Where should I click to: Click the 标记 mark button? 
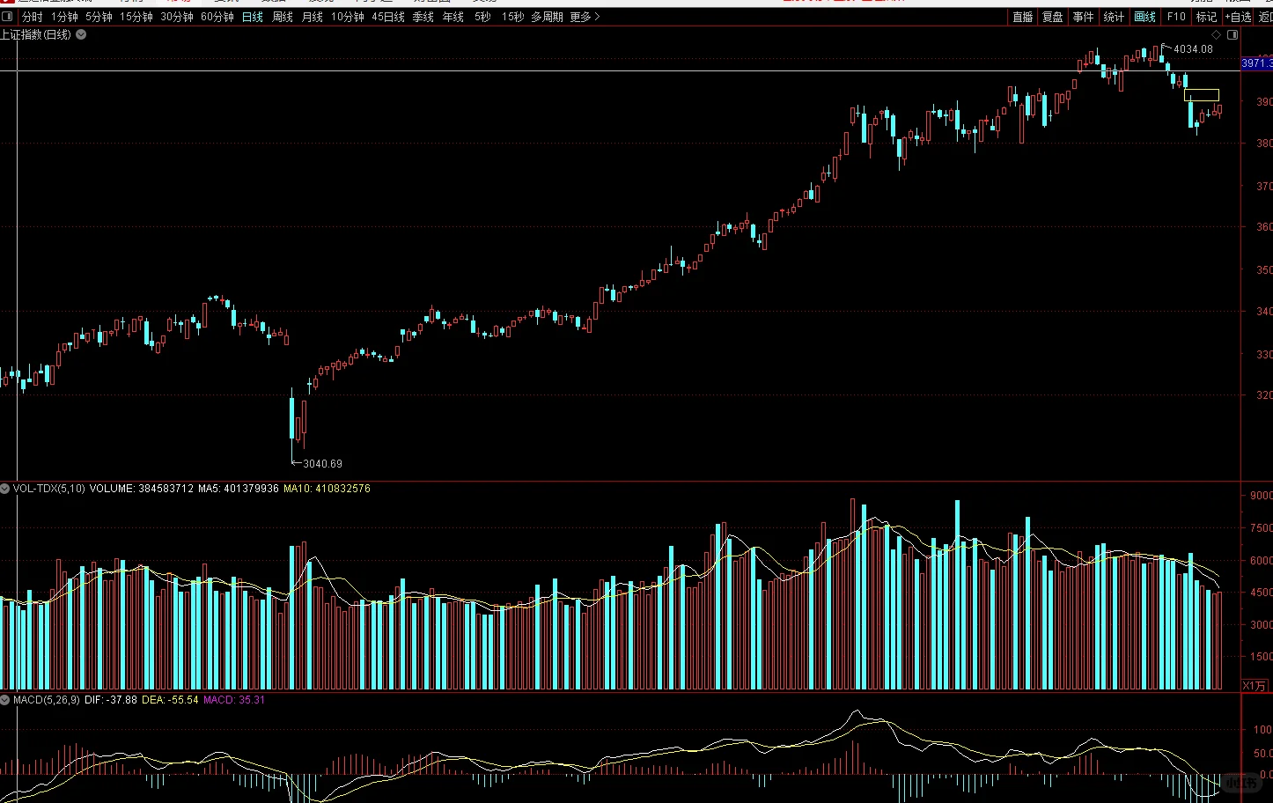click(x=1206, y=17)
